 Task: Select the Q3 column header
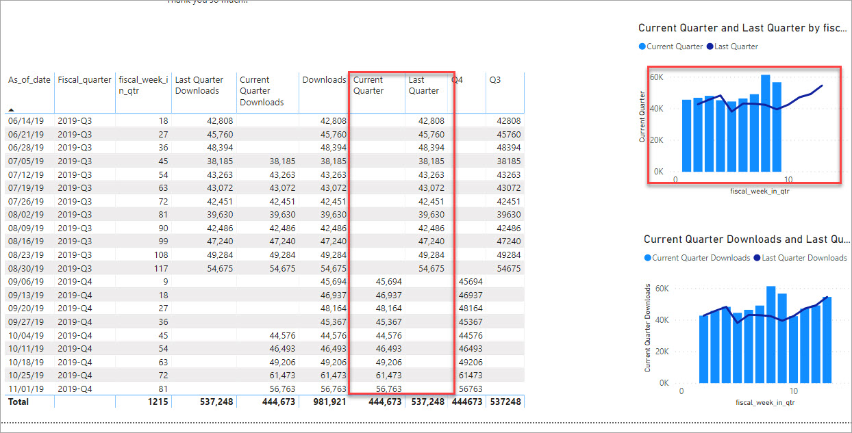[494, 80]
